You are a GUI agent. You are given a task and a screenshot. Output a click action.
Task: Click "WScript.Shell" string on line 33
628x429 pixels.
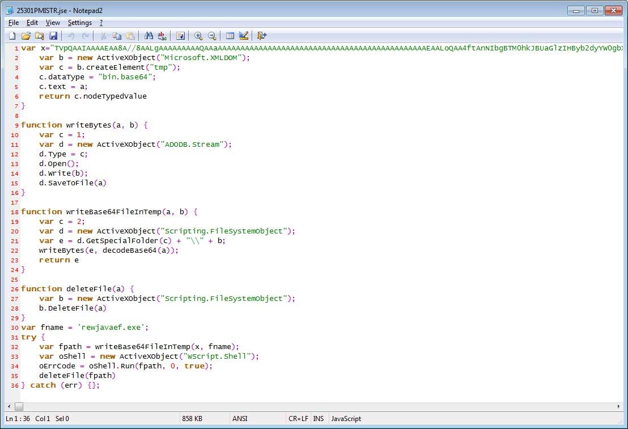click(x=217, y=356)
